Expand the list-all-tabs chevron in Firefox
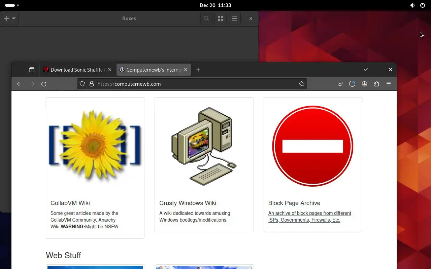Image resolution: width=431 pixels, height=269 pixels. (x=366, y=70)
